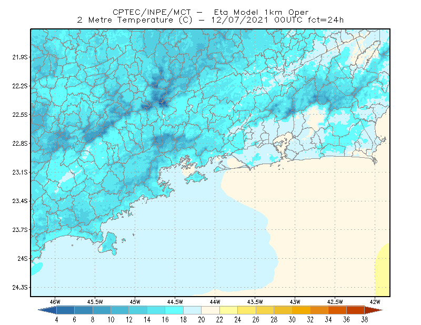
Task: Click the 2 Metre Temperature subtitle line
Action: (x=210, y=20)
